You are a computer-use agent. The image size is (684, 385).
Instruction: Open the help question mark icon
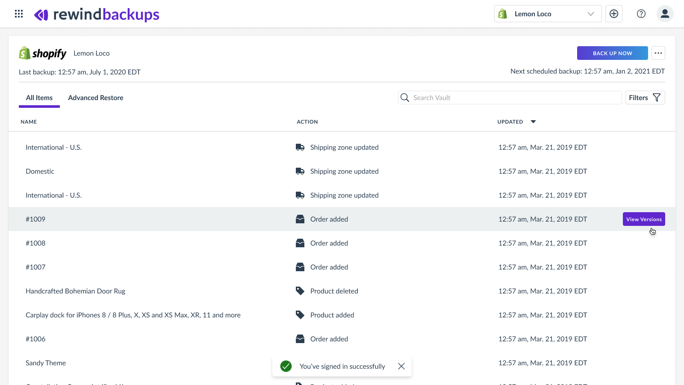[x=641, y=14]
